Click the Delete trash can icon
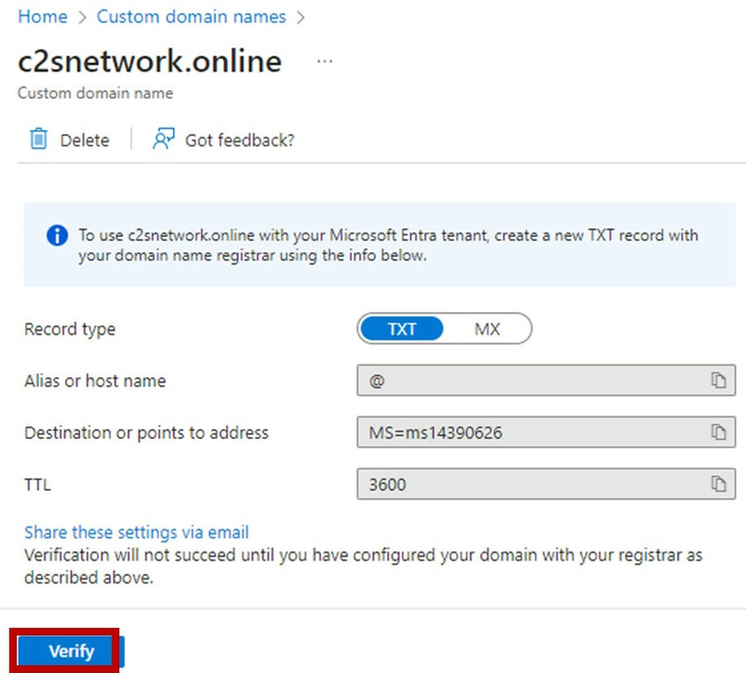 (x=39, y=140)
